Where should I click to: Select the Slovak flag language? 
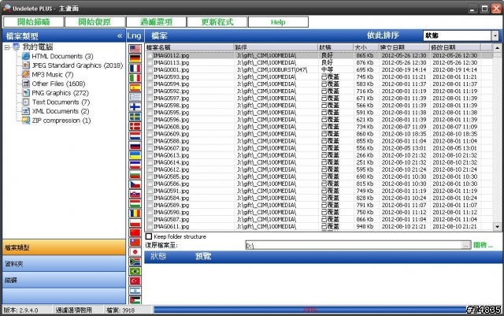[135, 194]
